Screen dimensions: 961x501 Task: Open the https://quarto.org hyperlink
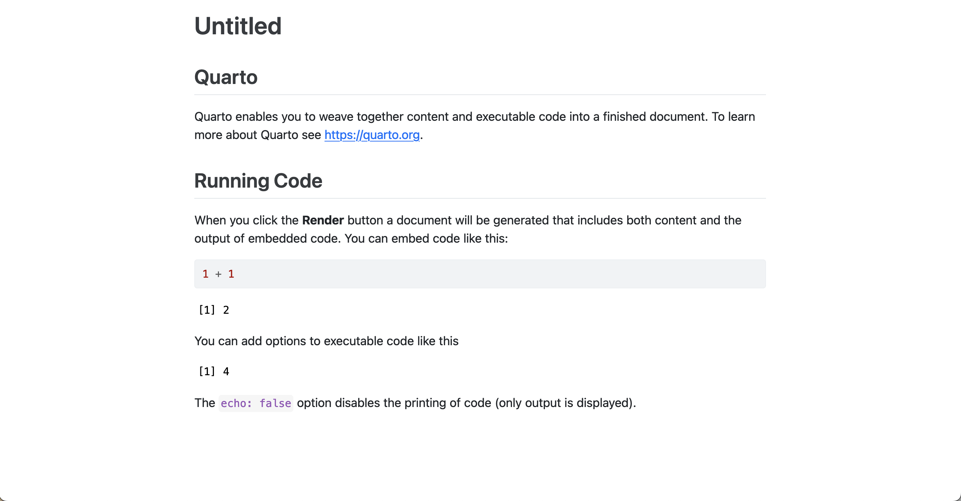pyautogui.click(x=372, y=135)
